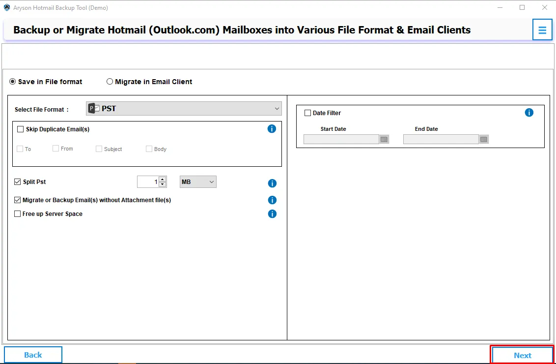
Task: Maximize the application window
Action: (522, 7)
